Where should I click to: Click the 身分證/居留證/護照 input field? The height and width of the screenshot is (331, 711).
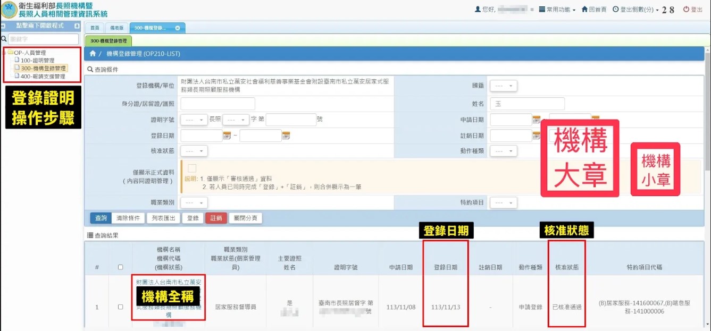click(218, 104)
